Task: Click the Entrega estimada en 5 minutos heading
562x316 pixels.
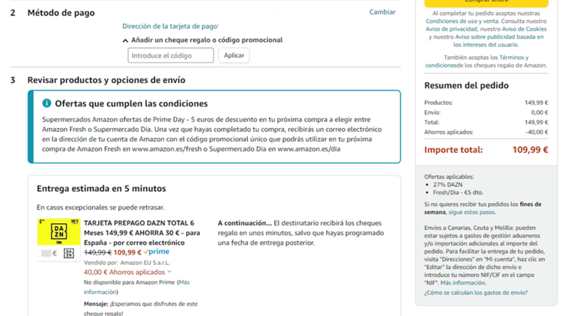Action: tap(101, 189)
